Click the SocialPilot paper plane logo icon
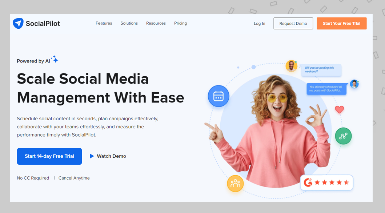Screen dimensions: 385x213 coord(18,23)
